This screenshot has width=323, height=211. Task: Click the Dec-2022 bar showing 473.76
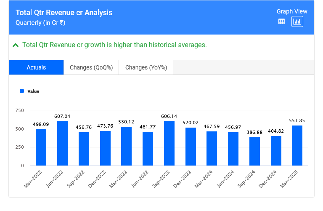tap(105, 148)
